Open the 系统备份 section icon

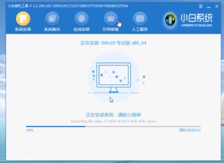point(52,19)
